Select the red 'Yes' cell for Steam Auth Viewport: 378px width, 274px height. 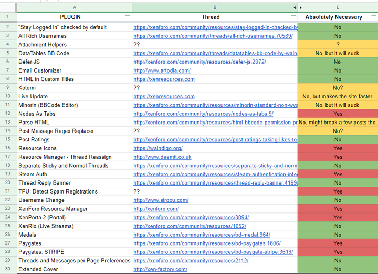tap(338, 174)
